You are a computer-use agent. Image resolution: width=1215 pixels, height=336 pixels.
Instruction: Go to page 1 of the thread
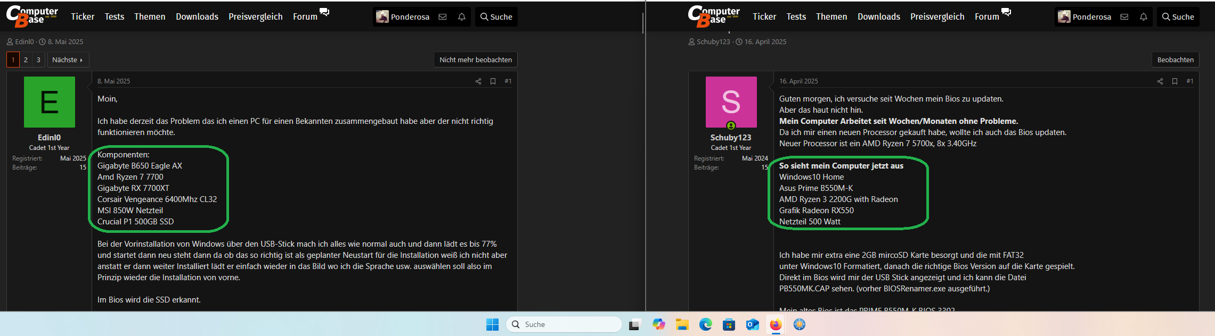tap(13, 60)
